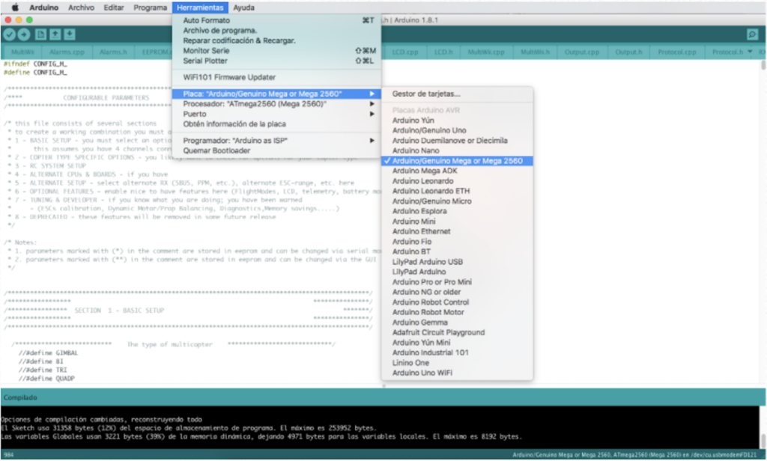Click the Open sketch up-arrow icon

click(55, 34)
